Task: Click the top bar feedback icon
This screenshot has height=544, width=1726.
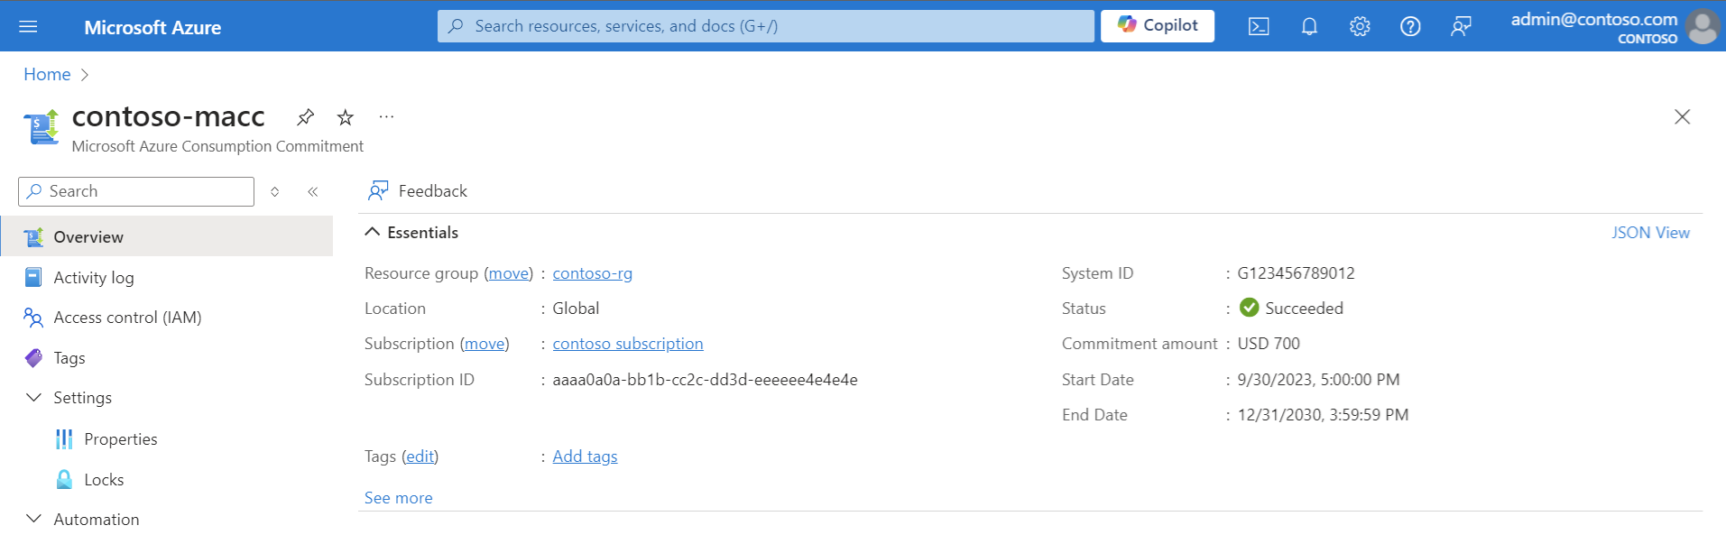Action: (x=1461, y=26)
